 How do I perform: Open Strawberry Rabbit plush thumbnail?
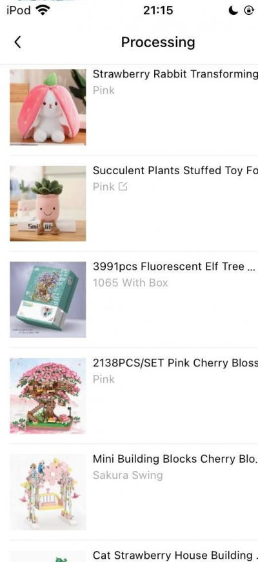[x=48, y=107]
